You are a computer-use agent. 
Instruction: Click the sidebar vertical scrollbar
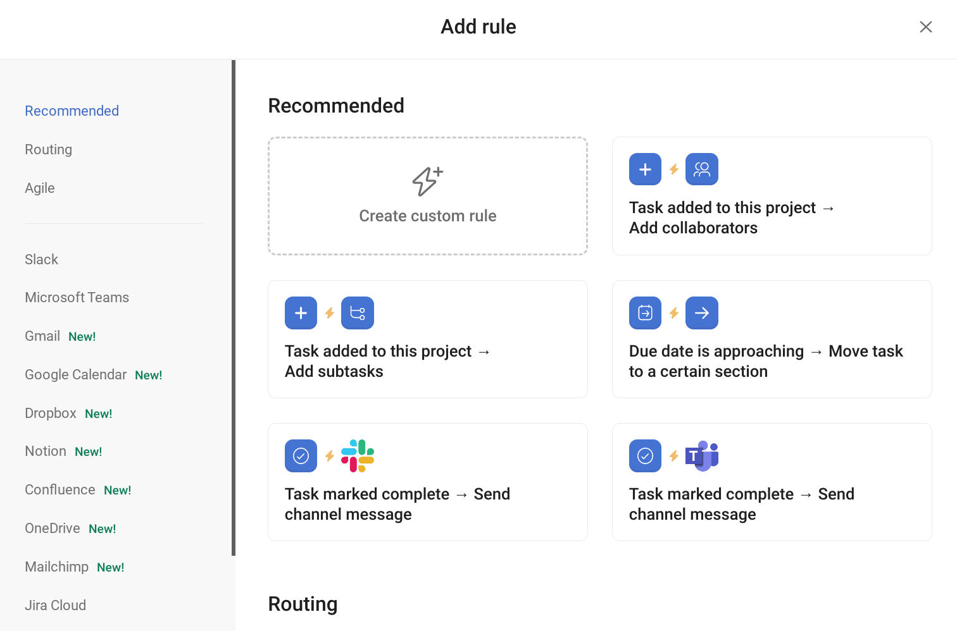(234, 308)
